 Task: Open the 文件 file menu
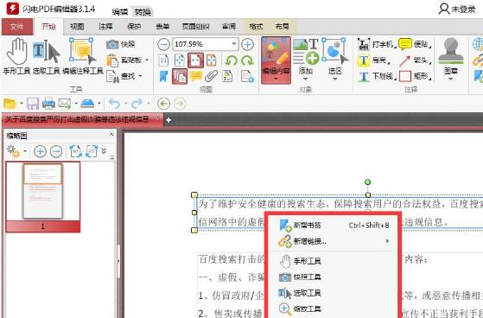coord(17,27)
